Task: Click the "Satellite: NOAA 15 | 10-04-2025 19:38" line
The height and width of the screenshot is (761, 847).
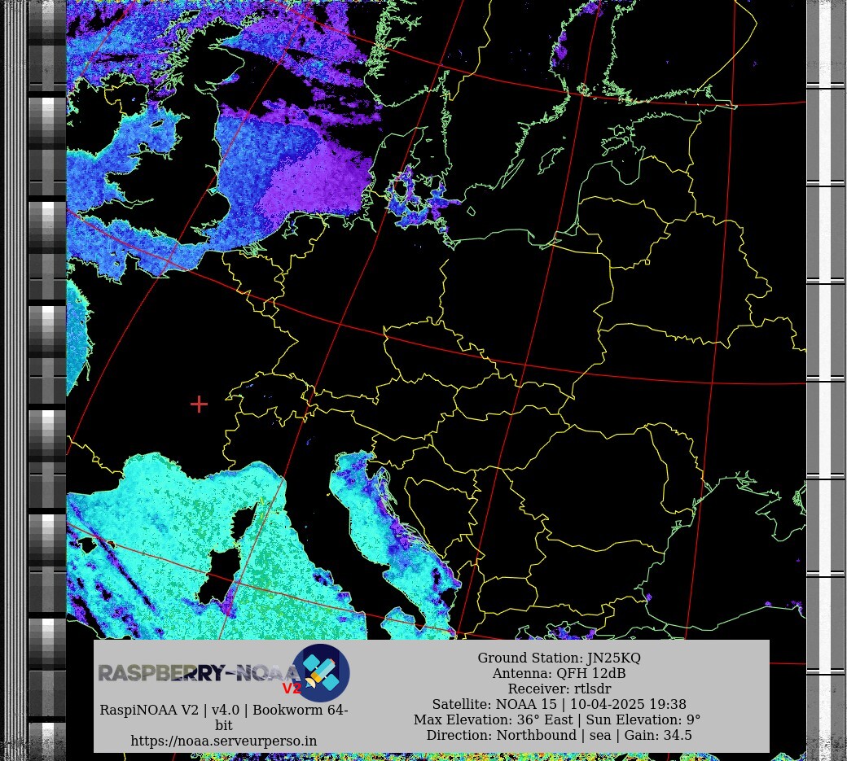Action: pyautogui.click(x=559, y=704)
